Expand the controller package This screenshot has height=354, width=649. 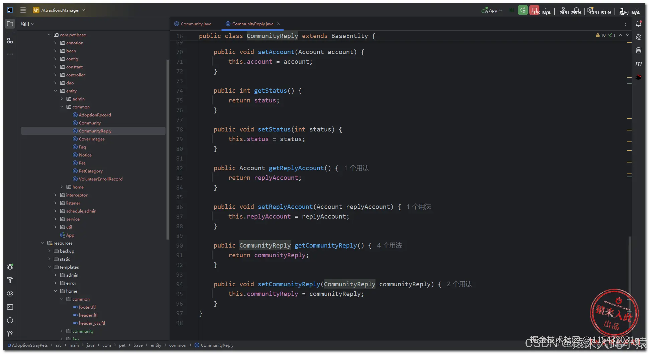pos(56,75)
